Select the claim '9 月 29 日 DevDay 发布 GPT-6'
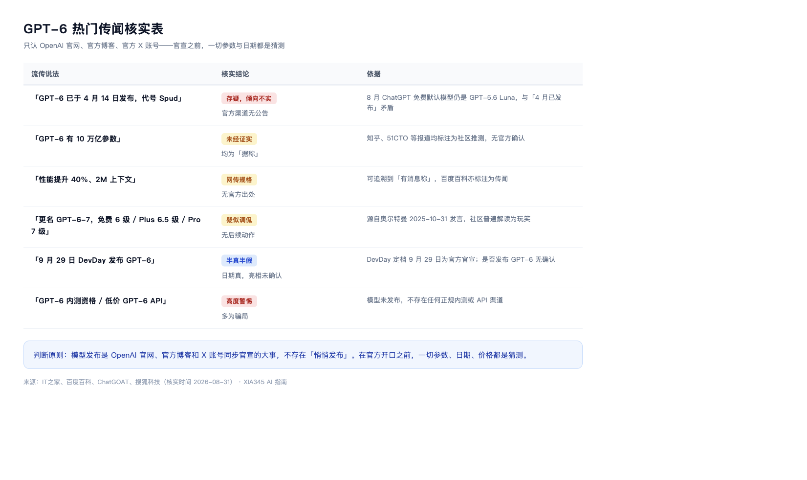This screenshot has width=807, height=480. point(94,260)
